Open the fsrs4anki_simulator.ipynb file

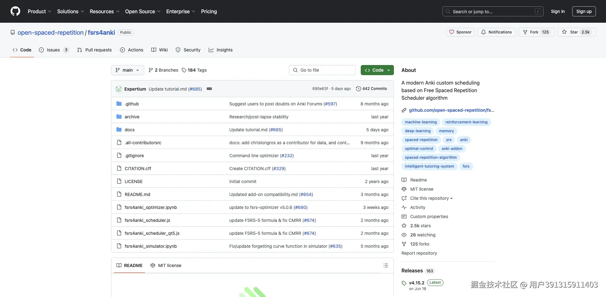point(151,246)
